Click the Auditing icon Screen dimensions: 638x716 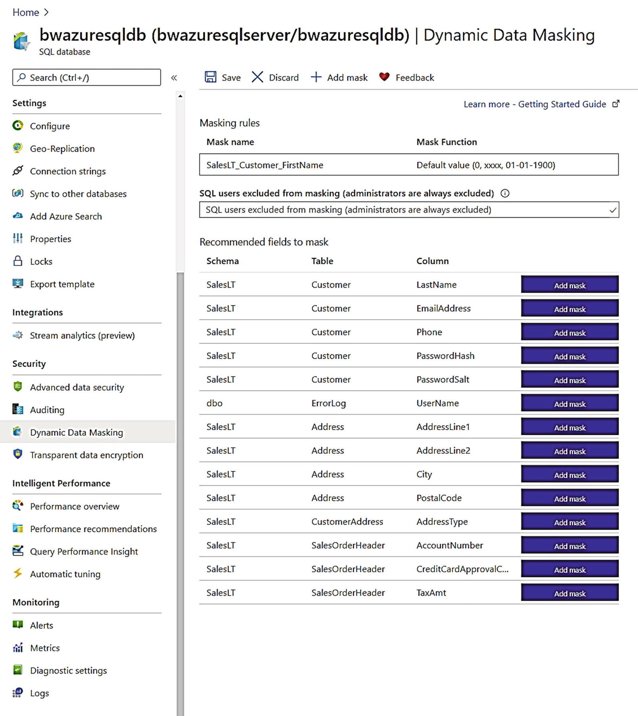[x=18, y=409]
